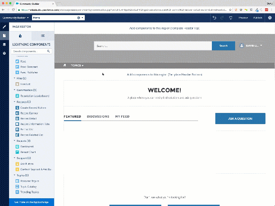Collapse the Gamification section

tap(15, 90)
